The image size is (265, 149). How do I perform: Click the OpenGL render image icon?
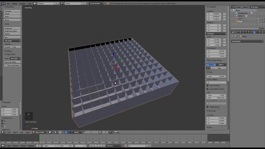pyautogui.click(x=116, y=132)
